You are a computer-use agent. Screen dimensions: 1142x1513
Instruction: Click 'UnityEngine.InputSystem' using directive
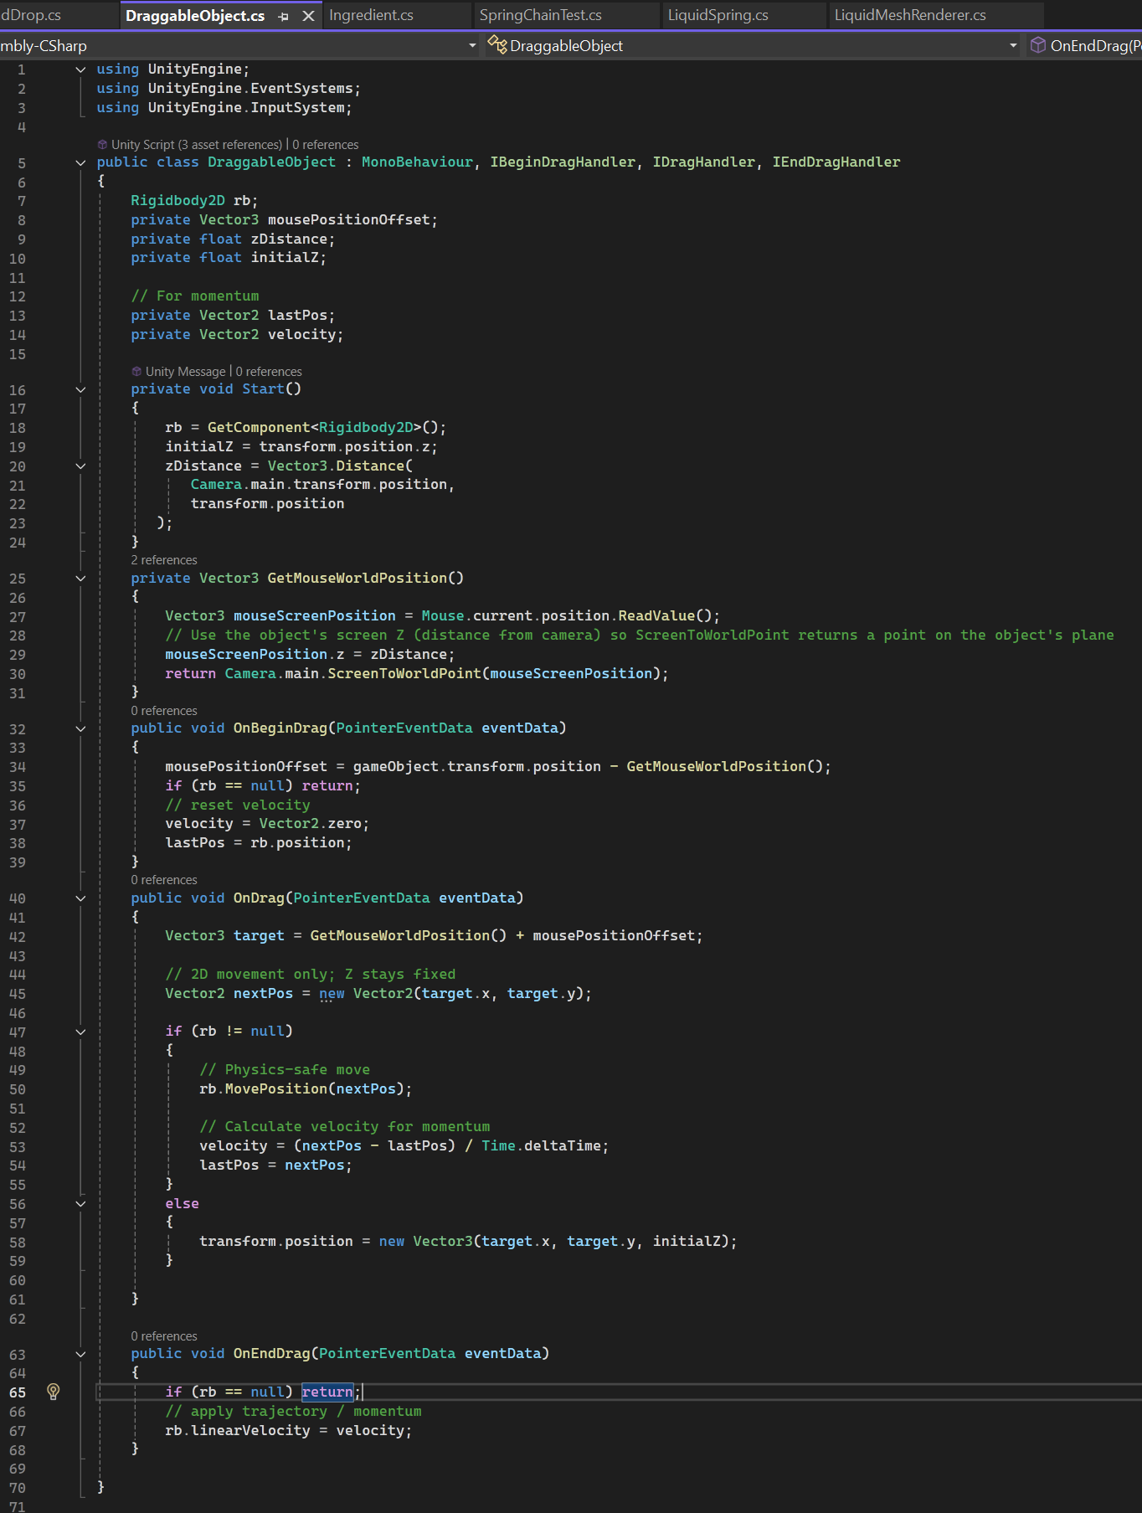[246, 107]
